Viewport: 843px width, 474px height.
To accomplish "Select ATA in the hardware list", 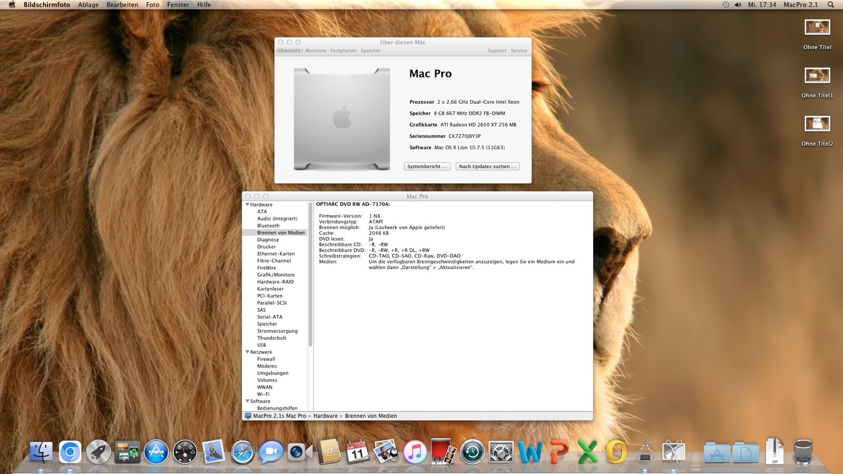I will click(x=262, y=212).
